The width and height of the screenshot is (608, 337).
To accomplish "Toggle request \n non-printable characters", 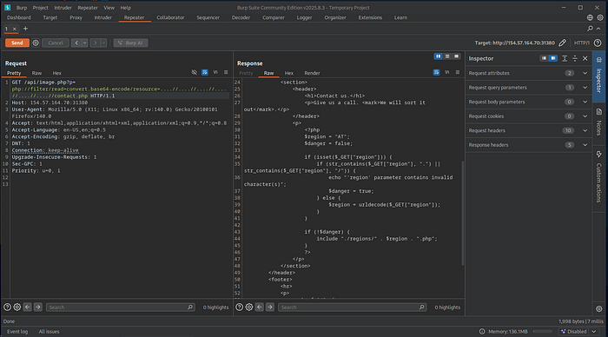I will click(215, 72).
